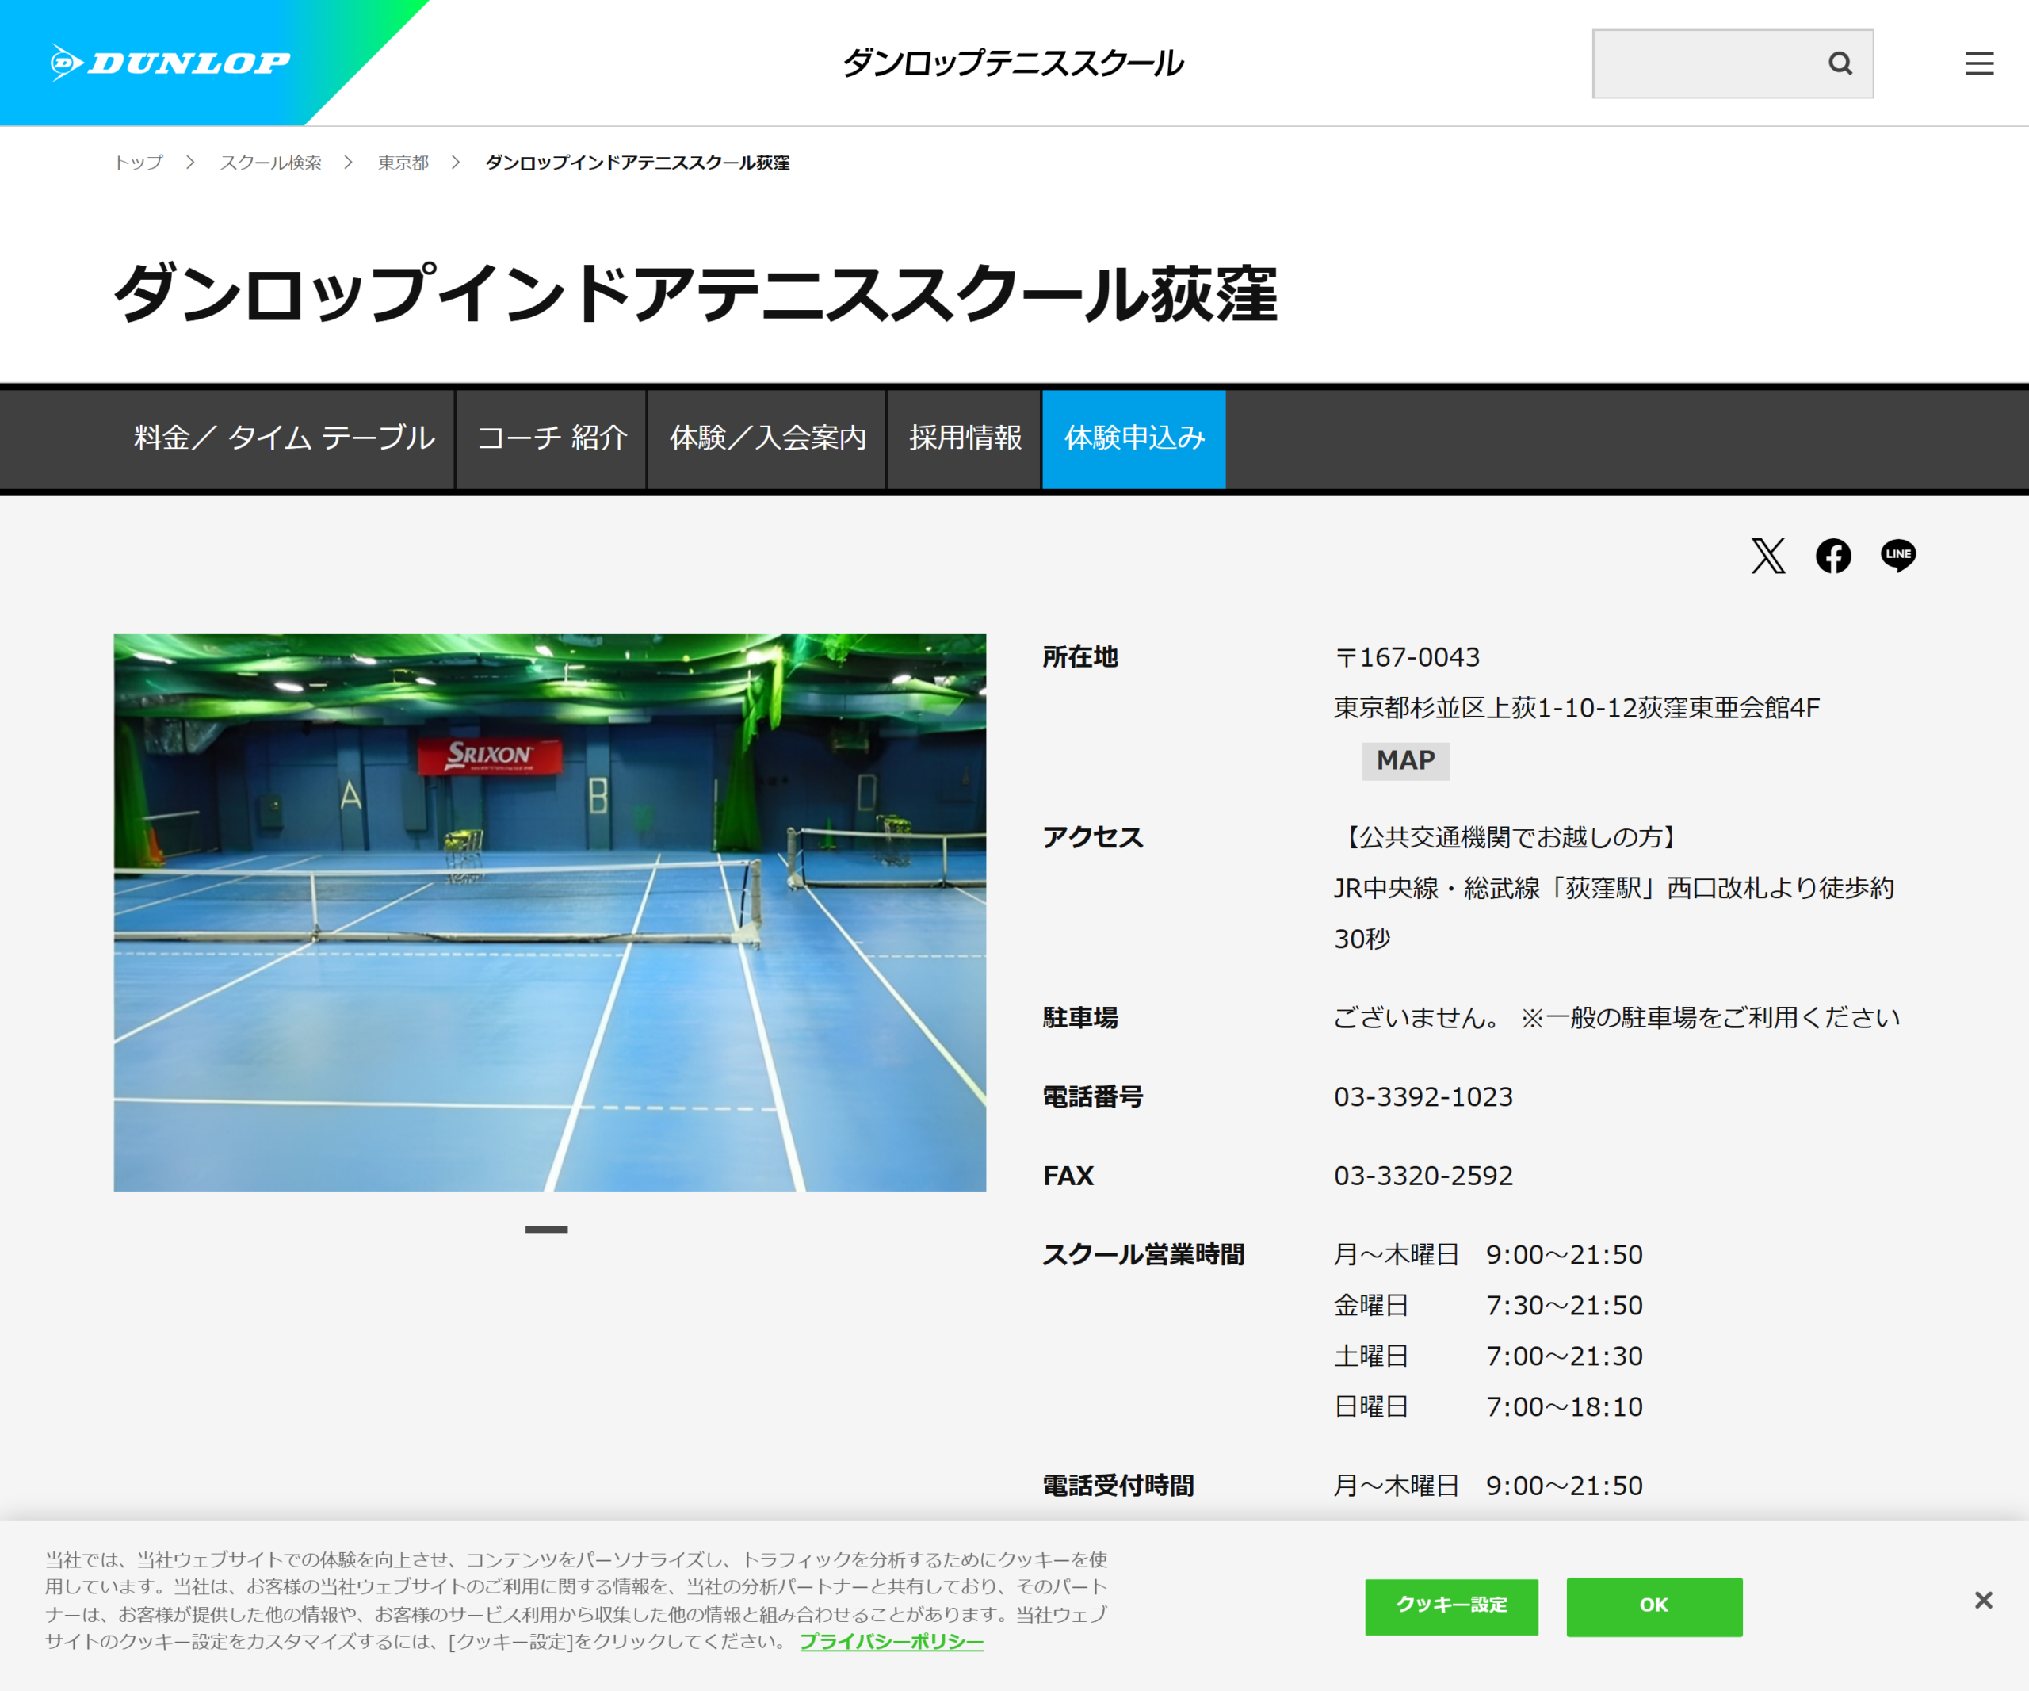
Task: Open the コーチ紹介 tab
Action: pyautogui.click(x=552, y=438)
